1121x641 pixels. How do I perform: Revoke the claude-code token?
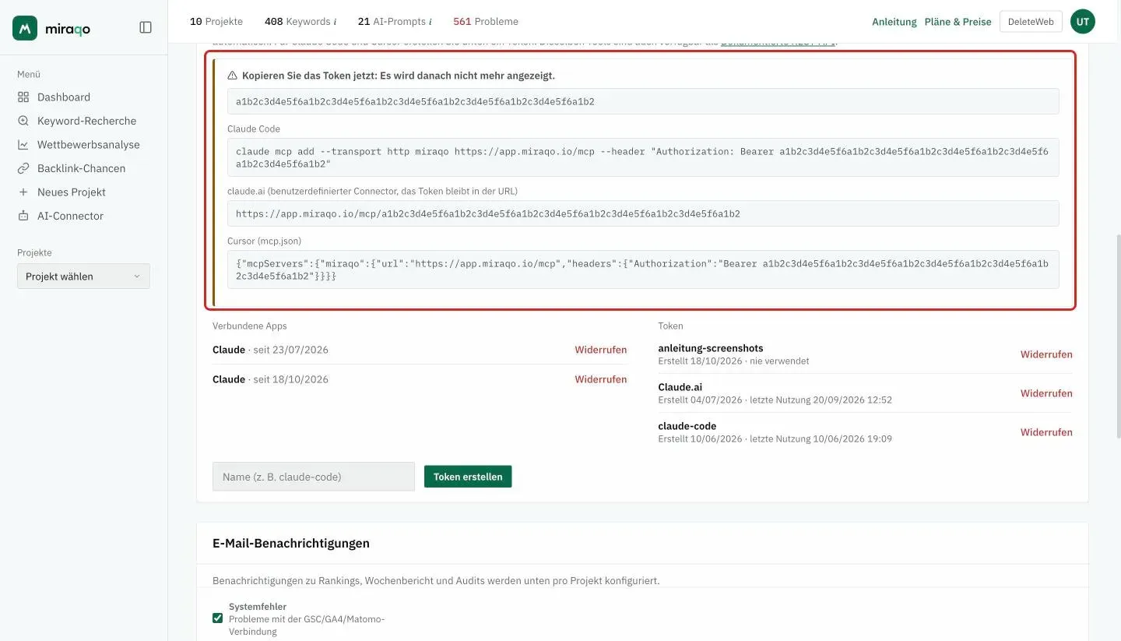pyautogui.click(x=1046, y=432)
